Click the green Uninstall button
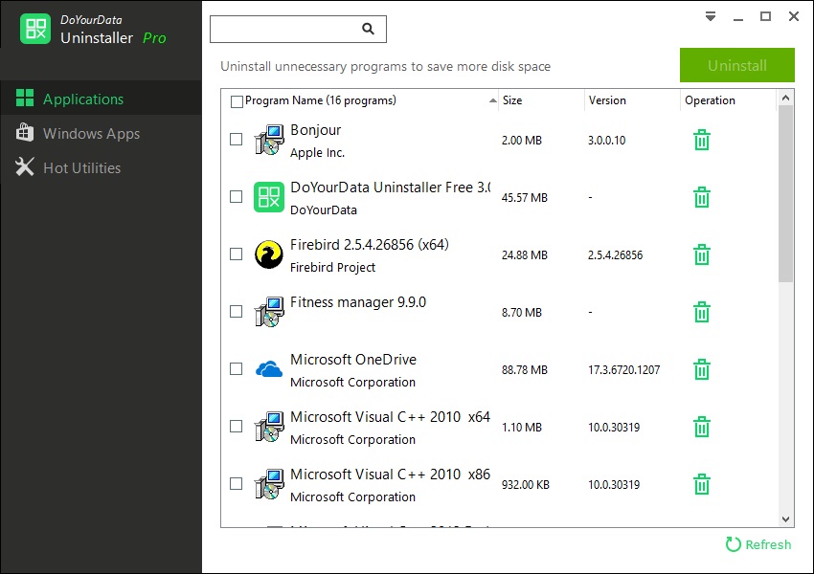 [x=737, y=65]
